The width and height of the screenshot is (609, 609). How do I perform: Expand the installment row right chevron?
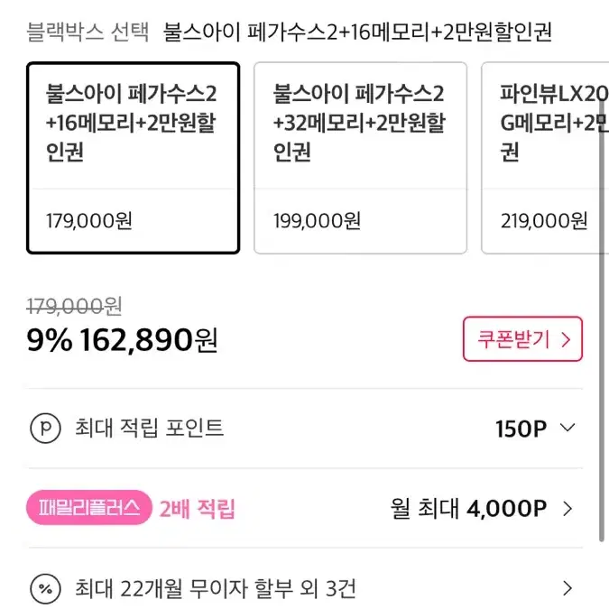(567, 588)
